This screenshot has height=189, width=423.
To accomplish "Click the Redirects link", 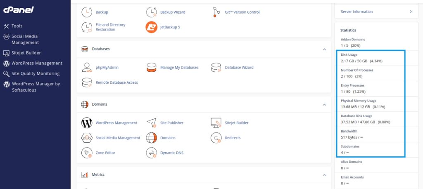I will click(x=233, y=138).
